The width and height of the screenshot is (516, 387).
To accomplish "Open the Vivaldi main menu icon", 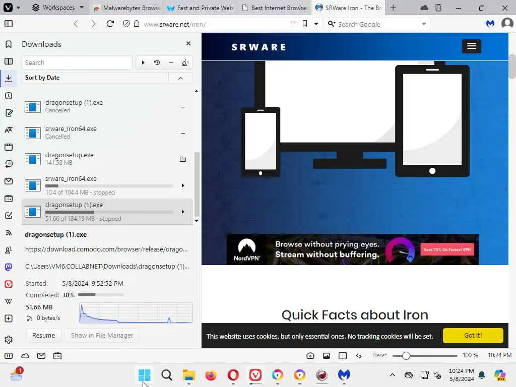I will point(8,7).
